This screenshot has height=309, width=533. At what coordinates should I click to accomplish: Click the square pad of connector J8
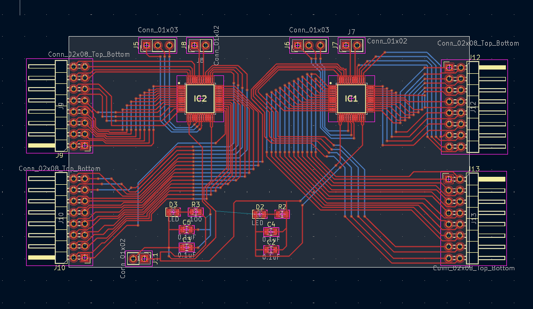[x=194, y=45]
